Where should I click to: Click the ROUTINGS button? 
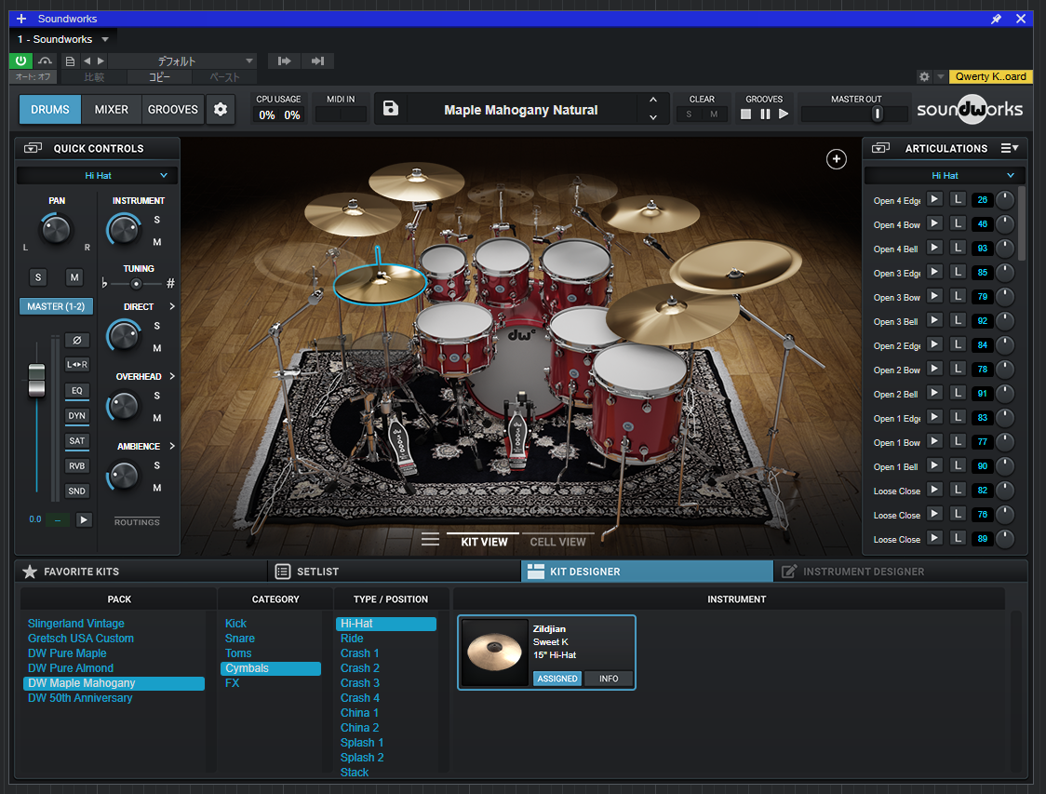click(137, 522)
